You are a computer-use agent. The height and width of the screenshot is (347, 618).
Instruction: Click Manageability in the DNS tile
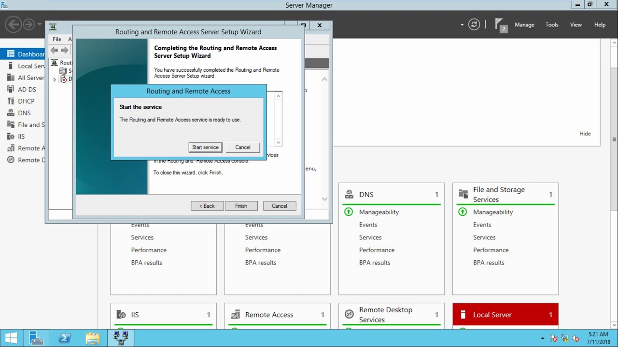click(379, 212)
